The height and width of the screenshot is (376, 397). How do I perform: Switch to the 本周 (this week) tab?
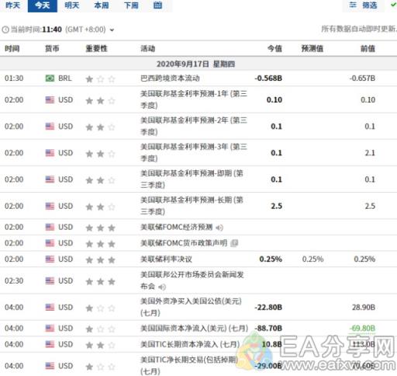click(x=102, y=5)
